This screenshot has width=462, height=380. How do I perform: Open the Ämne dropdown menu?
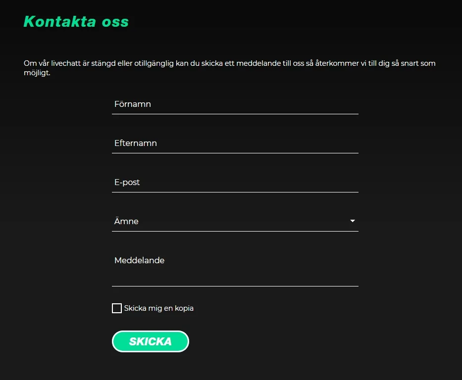235,221
